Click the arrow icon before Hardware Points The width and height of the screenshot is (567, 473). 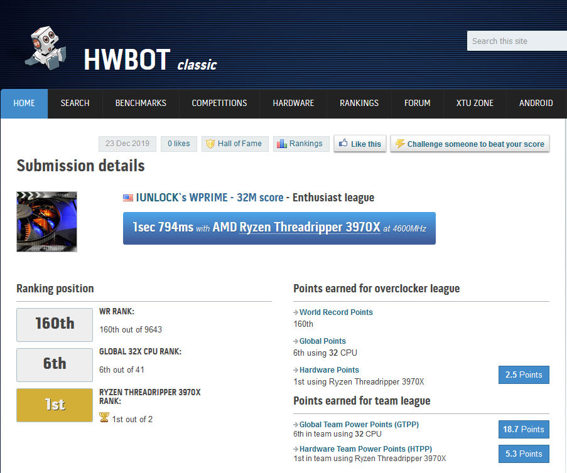click(x=296, y=370)
